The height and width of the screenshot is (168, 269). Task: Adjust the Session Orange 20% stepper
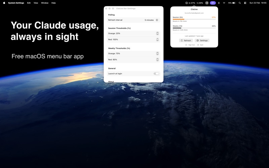157,33
